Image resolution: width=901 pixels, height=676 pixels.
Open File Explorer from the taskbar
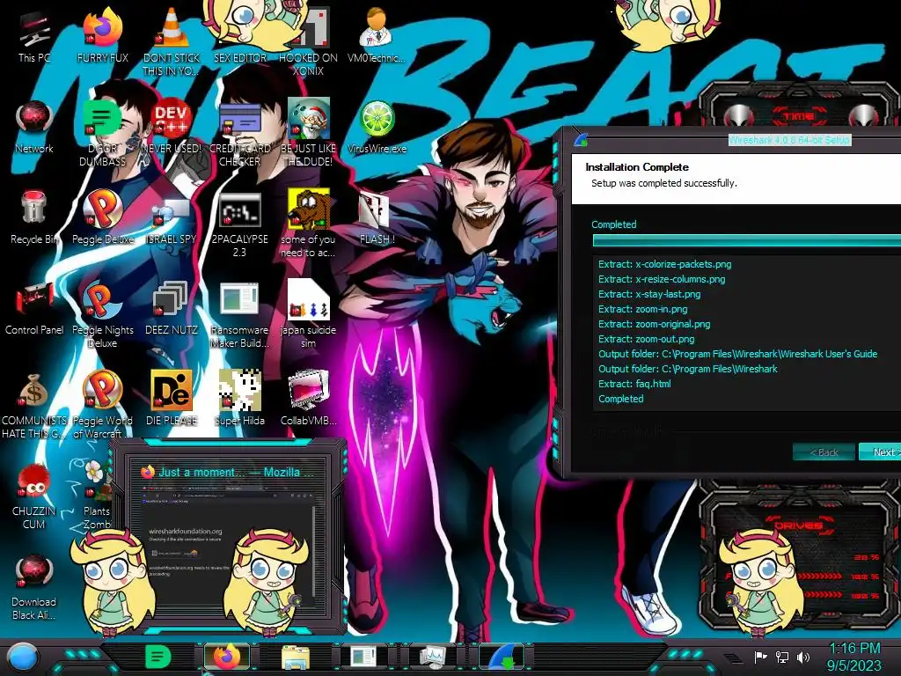pos(296,657)
